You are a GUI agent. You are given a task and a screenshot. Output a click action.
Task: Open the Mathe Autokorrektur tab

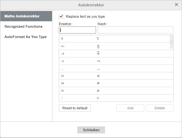pos(26,16)
